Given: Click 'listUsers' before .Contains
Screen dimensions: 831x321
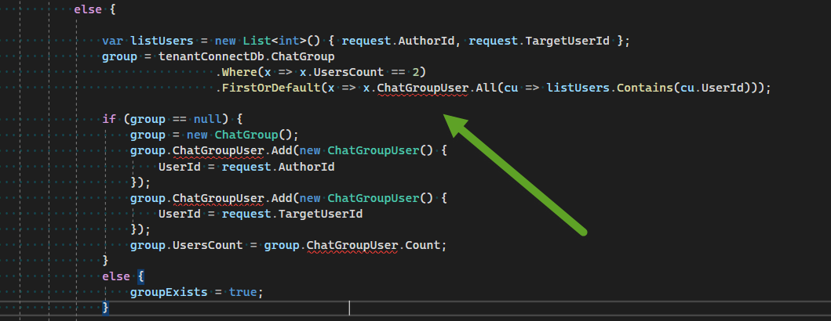Looking at the screenshot, I should click(578, 88).
